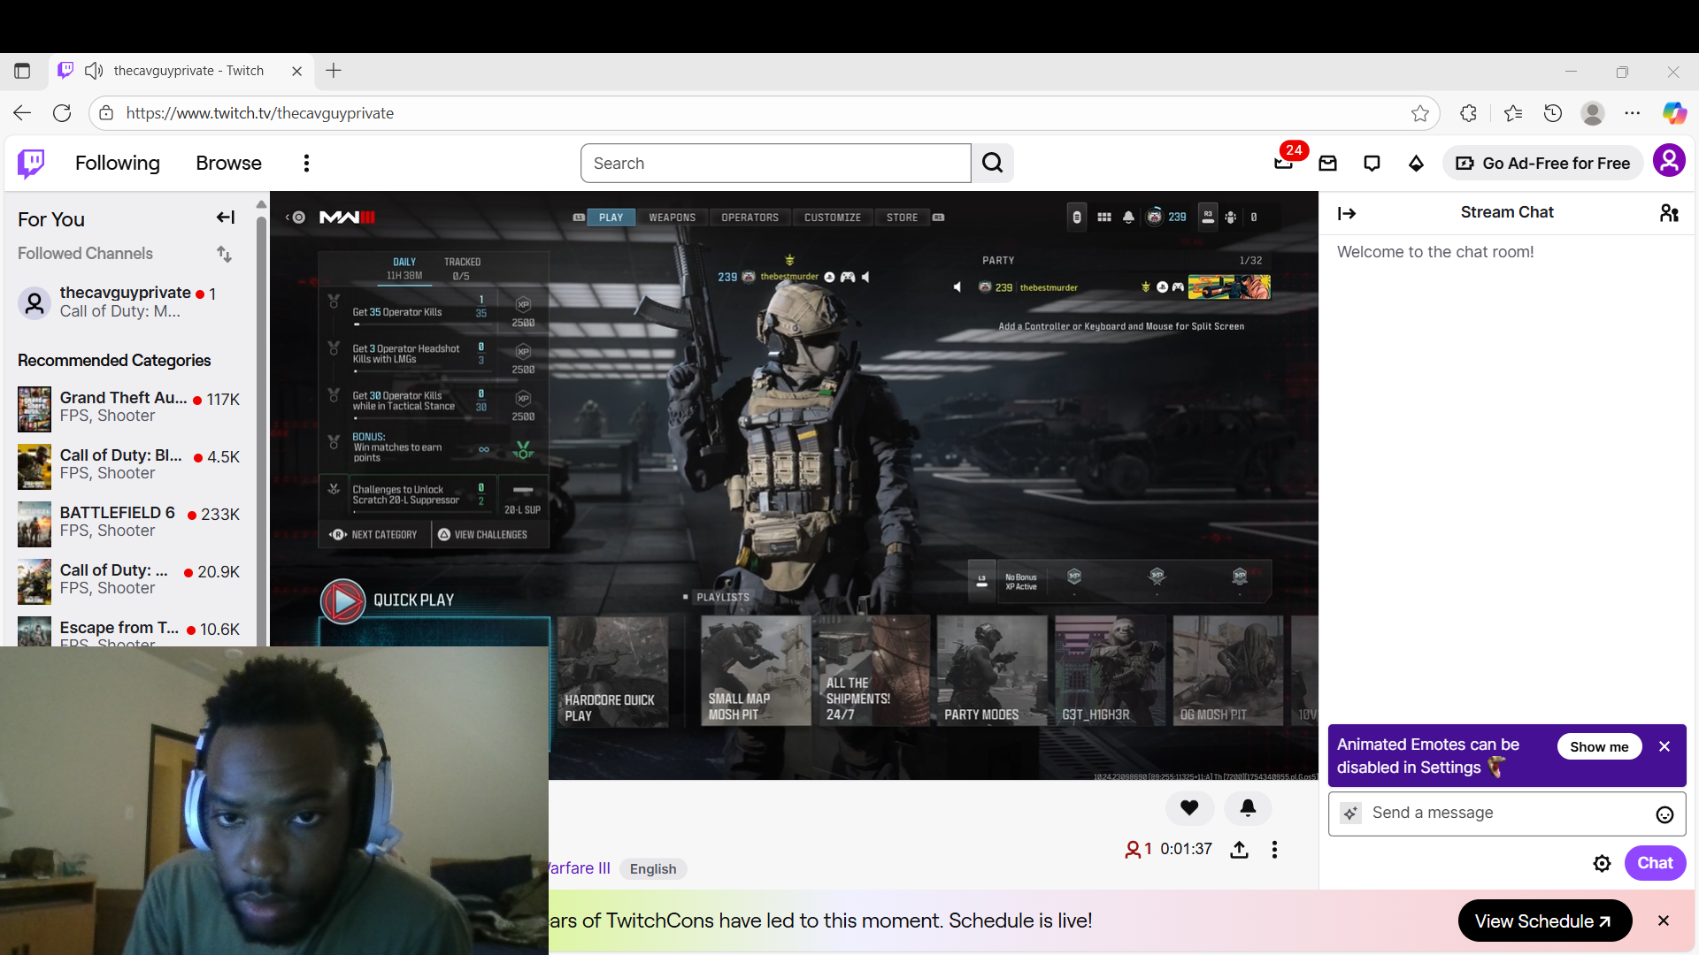Select the OPERATORS tab in game menu

pyautogui.click(x=750, y=218)
